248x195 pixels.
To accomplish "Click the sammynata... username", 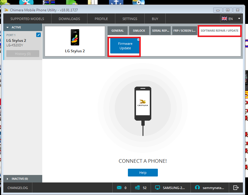I will [x=213, y=188].
